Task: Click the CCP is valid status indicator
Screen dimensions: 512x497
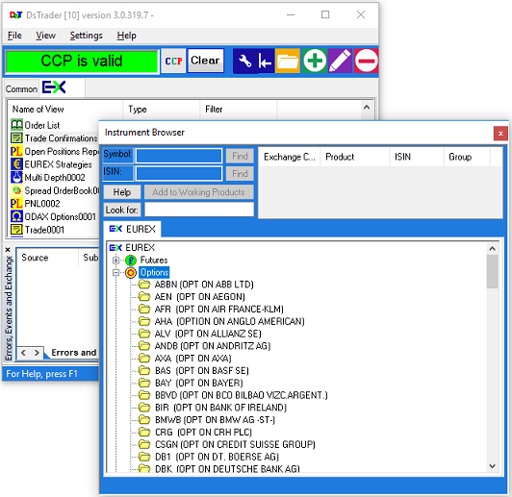Action: pos(82,61)
